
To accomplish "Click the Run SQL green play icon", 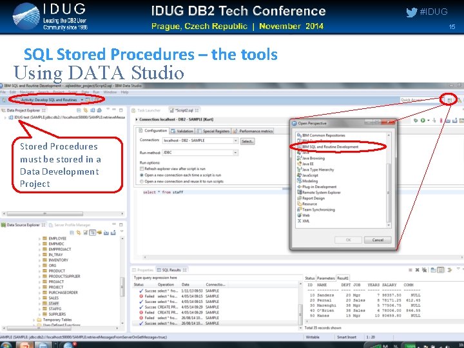I will (423, 120).
